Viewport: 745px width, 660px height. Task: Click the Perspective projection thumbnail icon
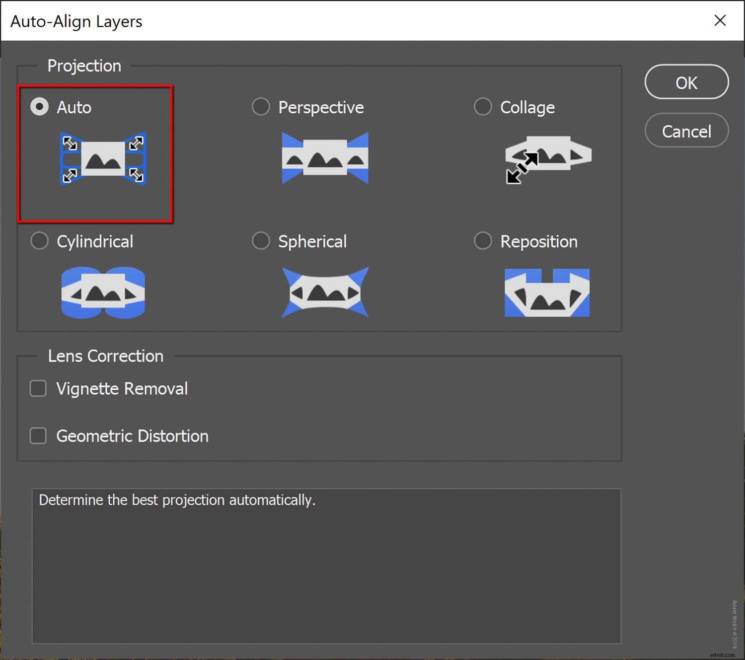click(x=325, y=158)
